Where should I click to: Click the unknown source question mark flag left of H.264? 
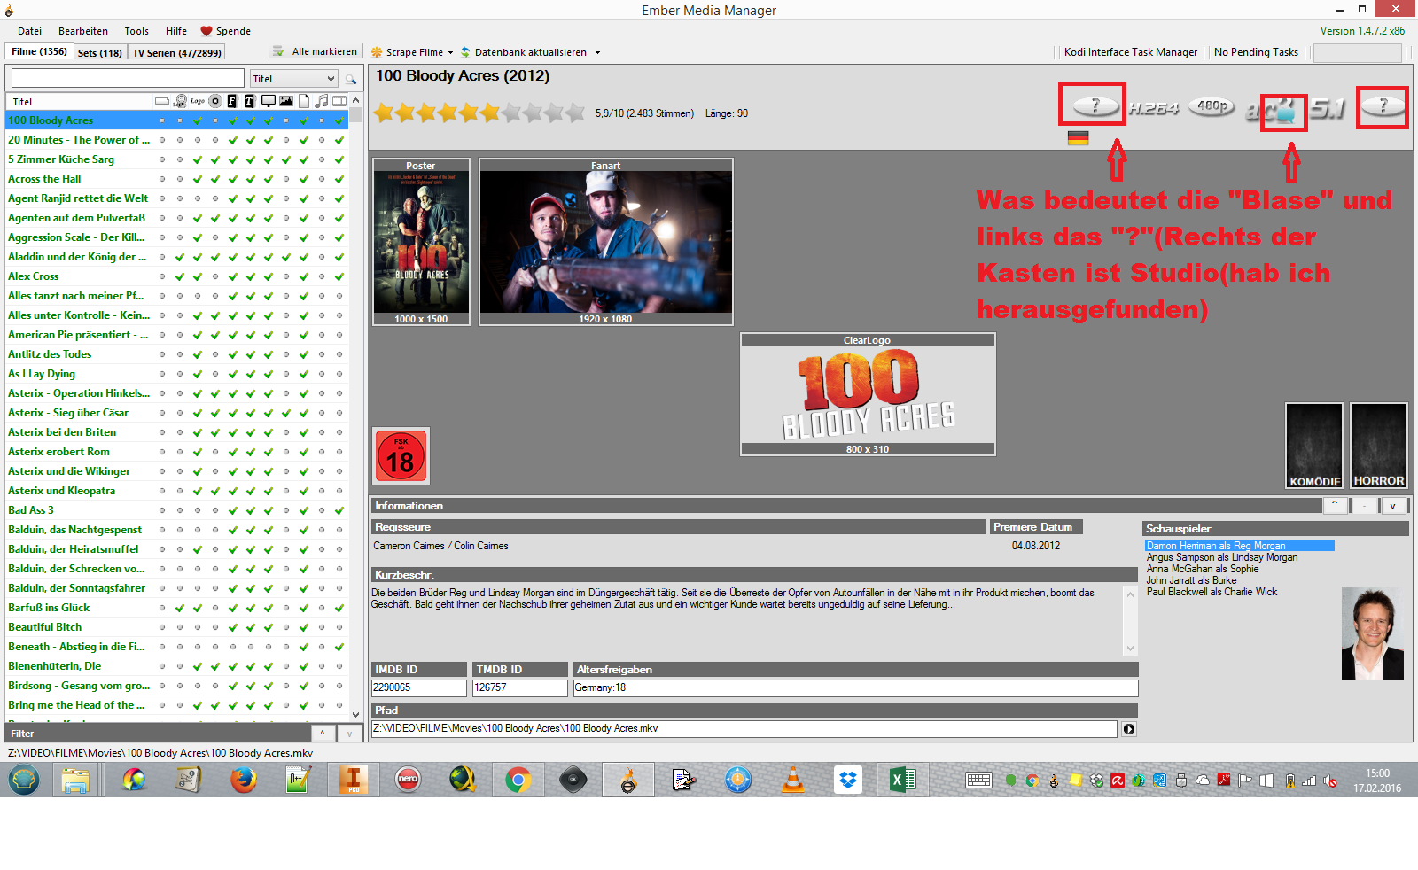1095,106
